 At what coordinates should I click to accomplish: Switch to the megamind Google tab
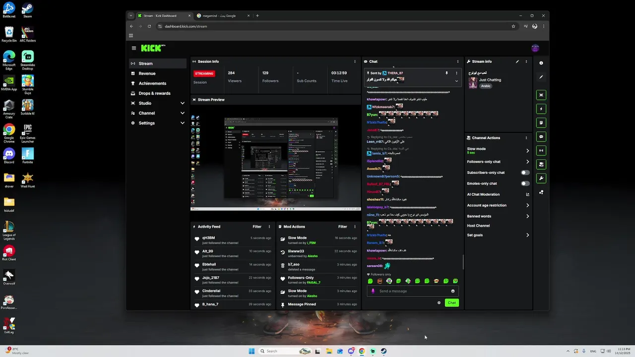click(x=223, y=15)
